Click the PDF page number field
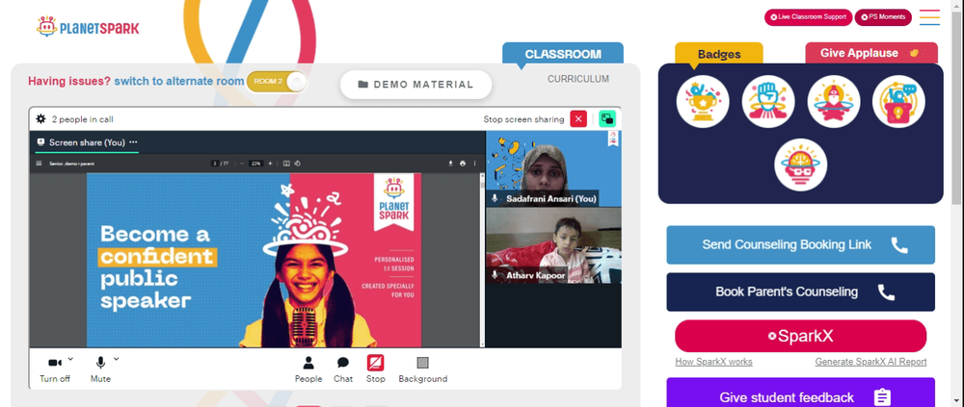The height and width of the screenshot is (407, 964). point(215,164)
